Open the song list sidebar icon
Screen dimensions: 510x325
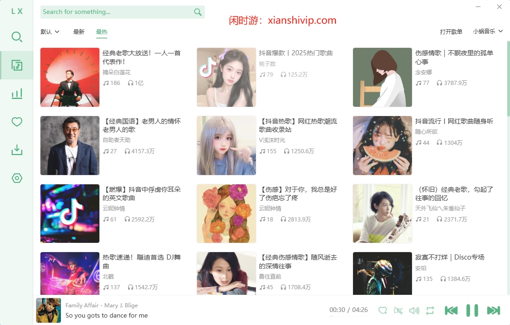[17, 65]
